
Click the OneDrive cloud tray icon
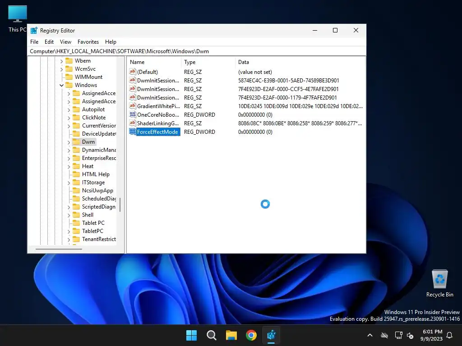point(384,335)
